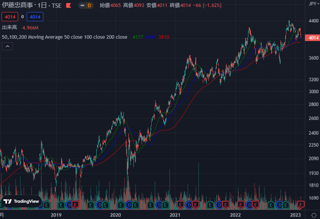Click the 2090 price axis label

point(313,159)
